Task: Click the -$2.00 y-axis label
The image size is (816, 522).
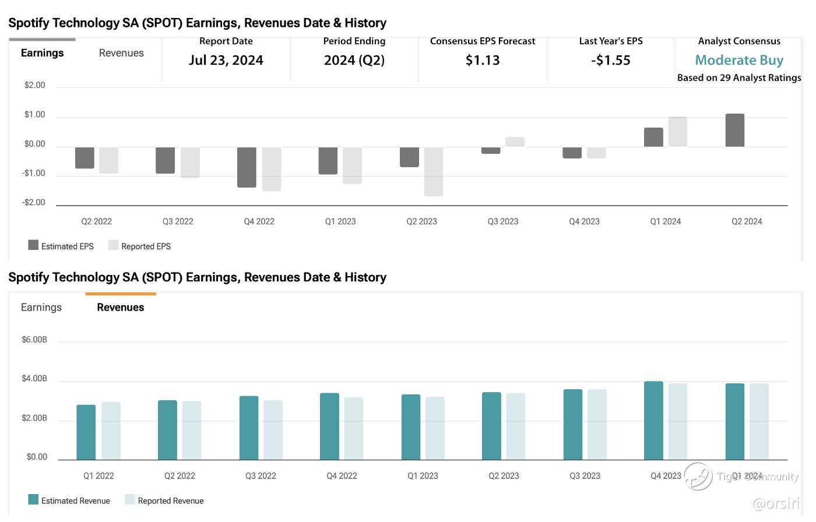Action: 33,203
